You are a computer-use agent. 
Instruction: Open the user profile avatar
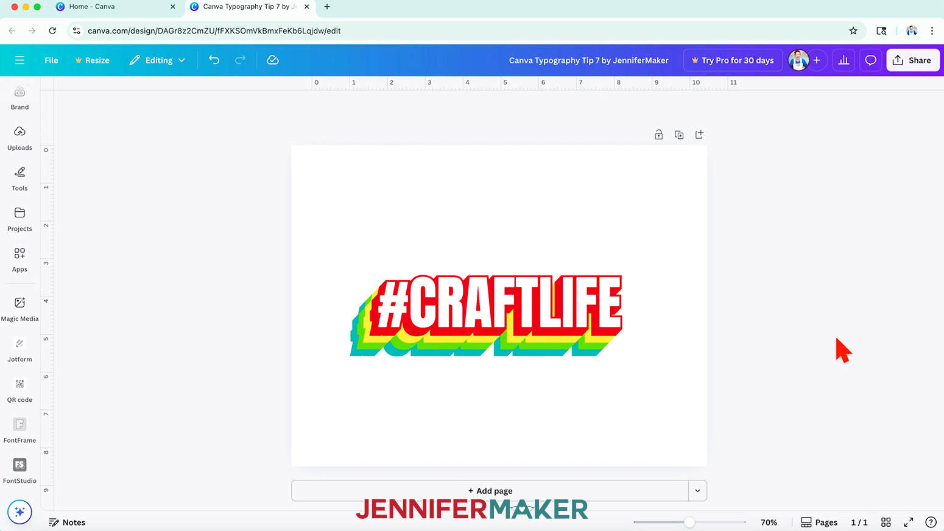tap(798, 60)
